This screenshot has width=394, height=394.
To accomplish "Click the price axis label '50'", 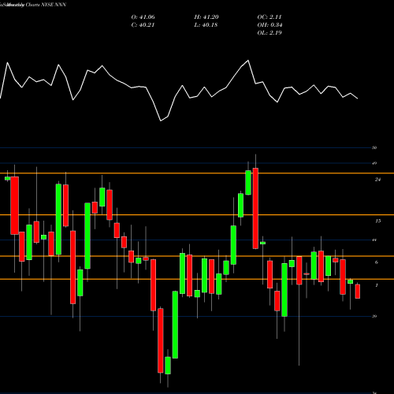I will [374, 148].
